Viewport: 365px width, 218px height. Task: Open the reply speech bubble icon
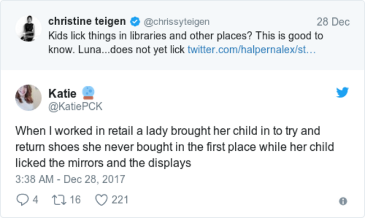(22, 200)
